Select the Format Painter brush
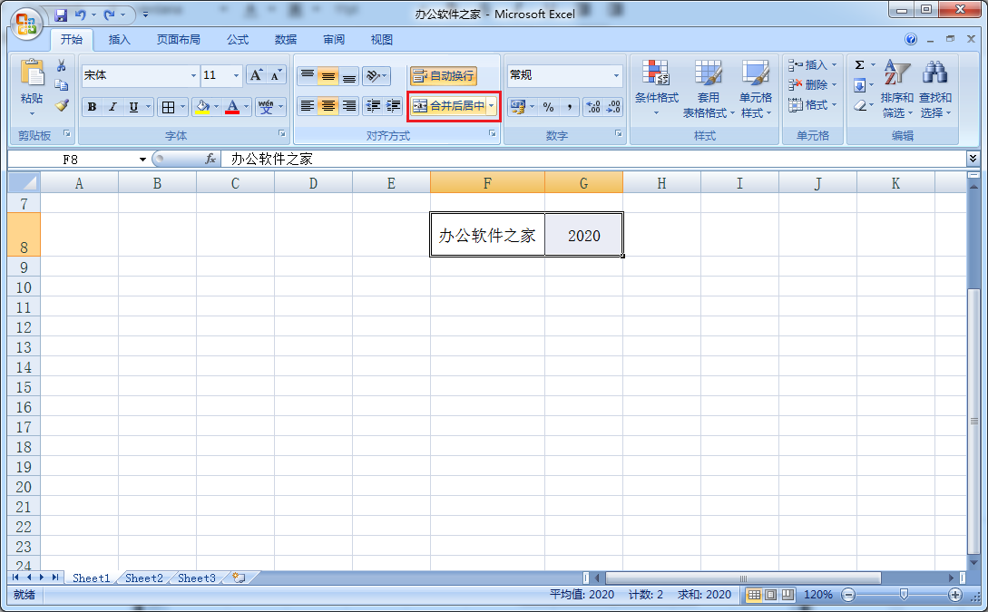Viewport: 988px width, 612px height. 61,105
